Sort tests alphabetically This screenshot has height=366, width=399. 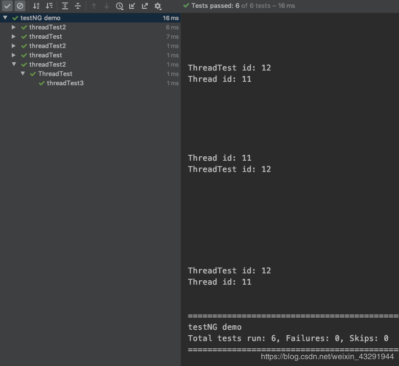(36, 6)
